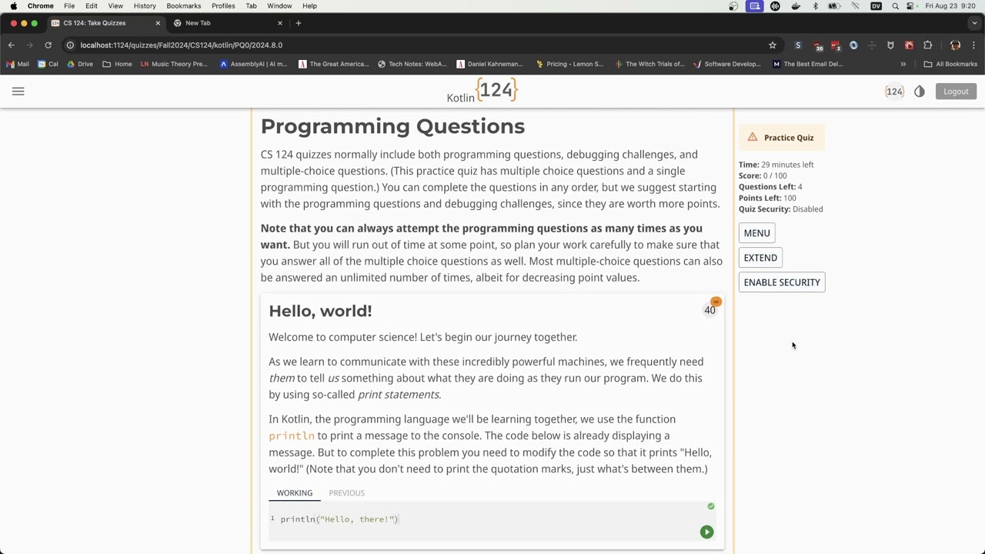The height and width of the screenshot is (554, 985).
Task: Expand the tab search chevron
Action: click(x=974, y=23)
